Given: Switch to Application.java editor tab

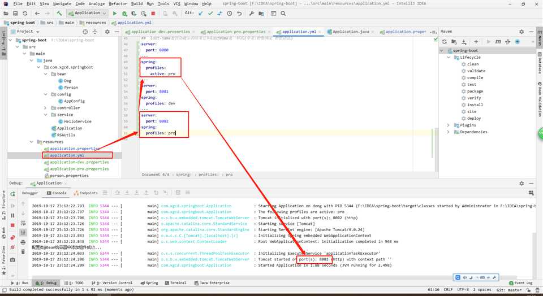Looking at the screenshot, I should 351,32.
